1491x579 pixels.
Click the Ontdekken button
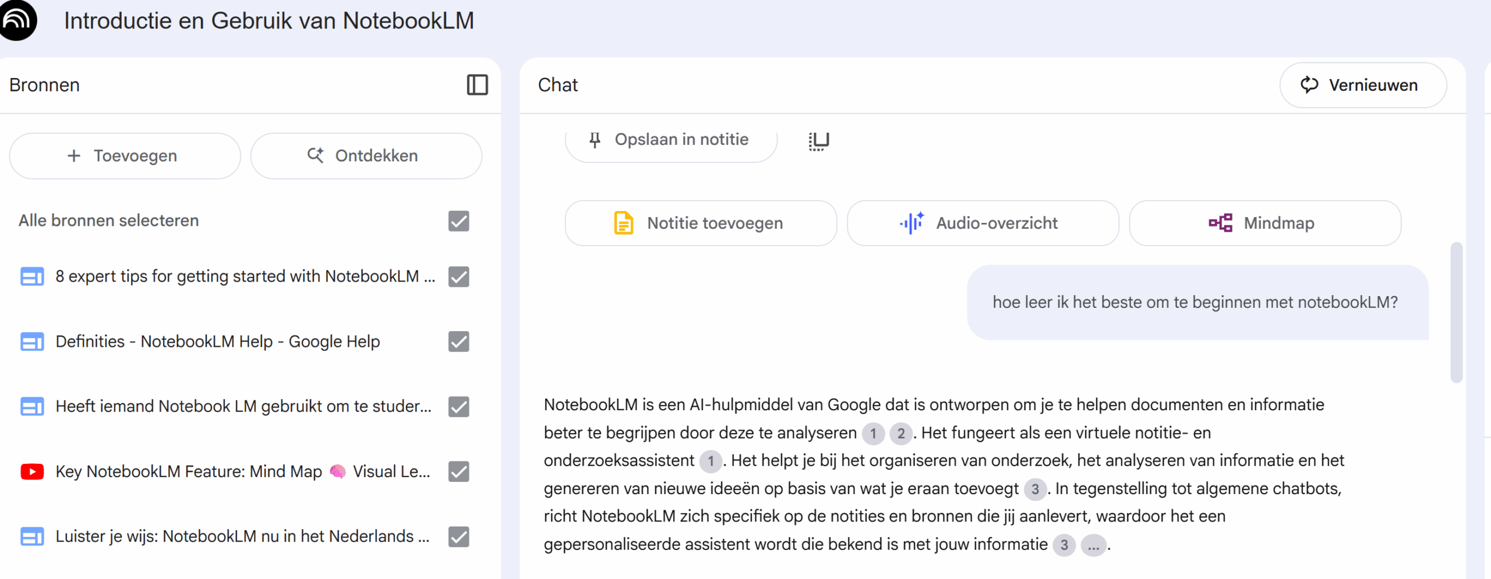(x=366, y=156)
